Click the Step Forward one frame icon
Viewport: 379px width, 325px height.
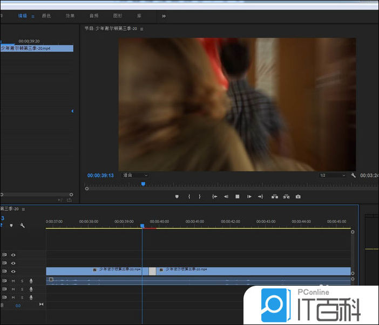pyautogui.click(x=249, y=197)
